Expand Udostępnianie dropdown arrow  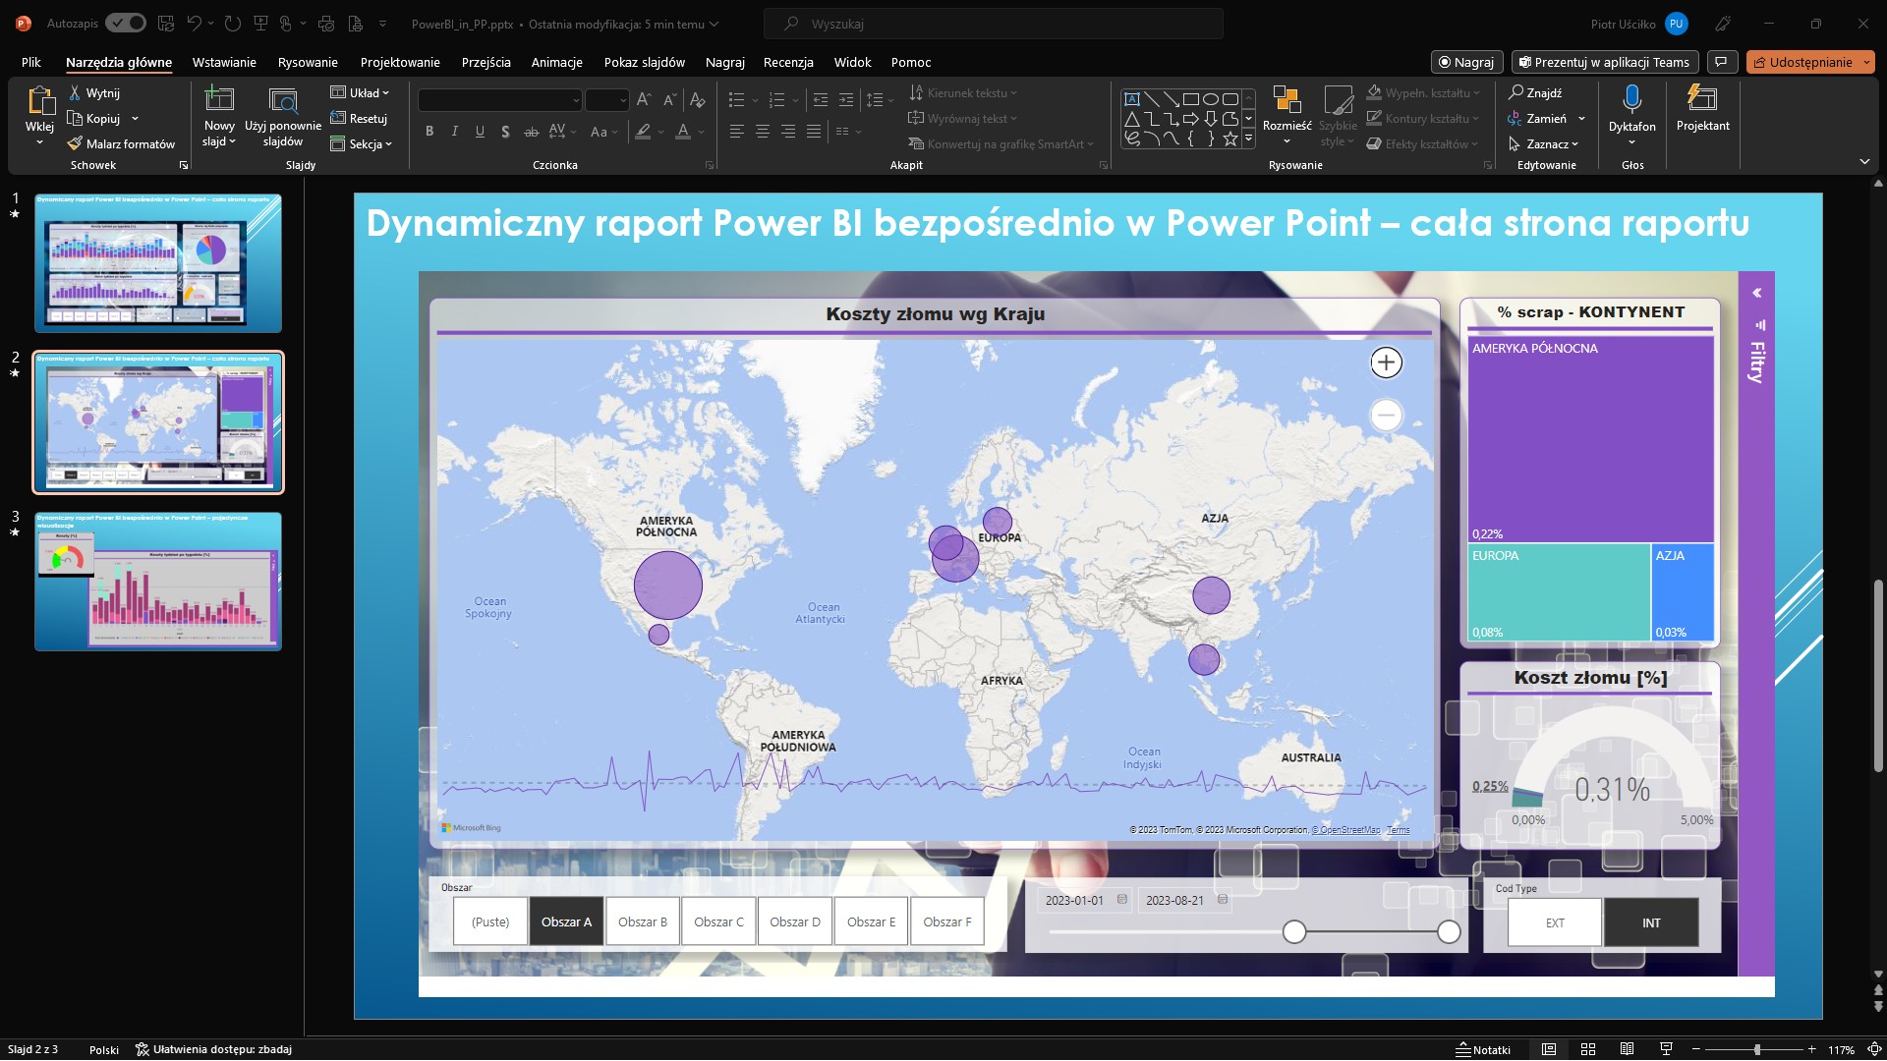click(x=1866, y=62)
